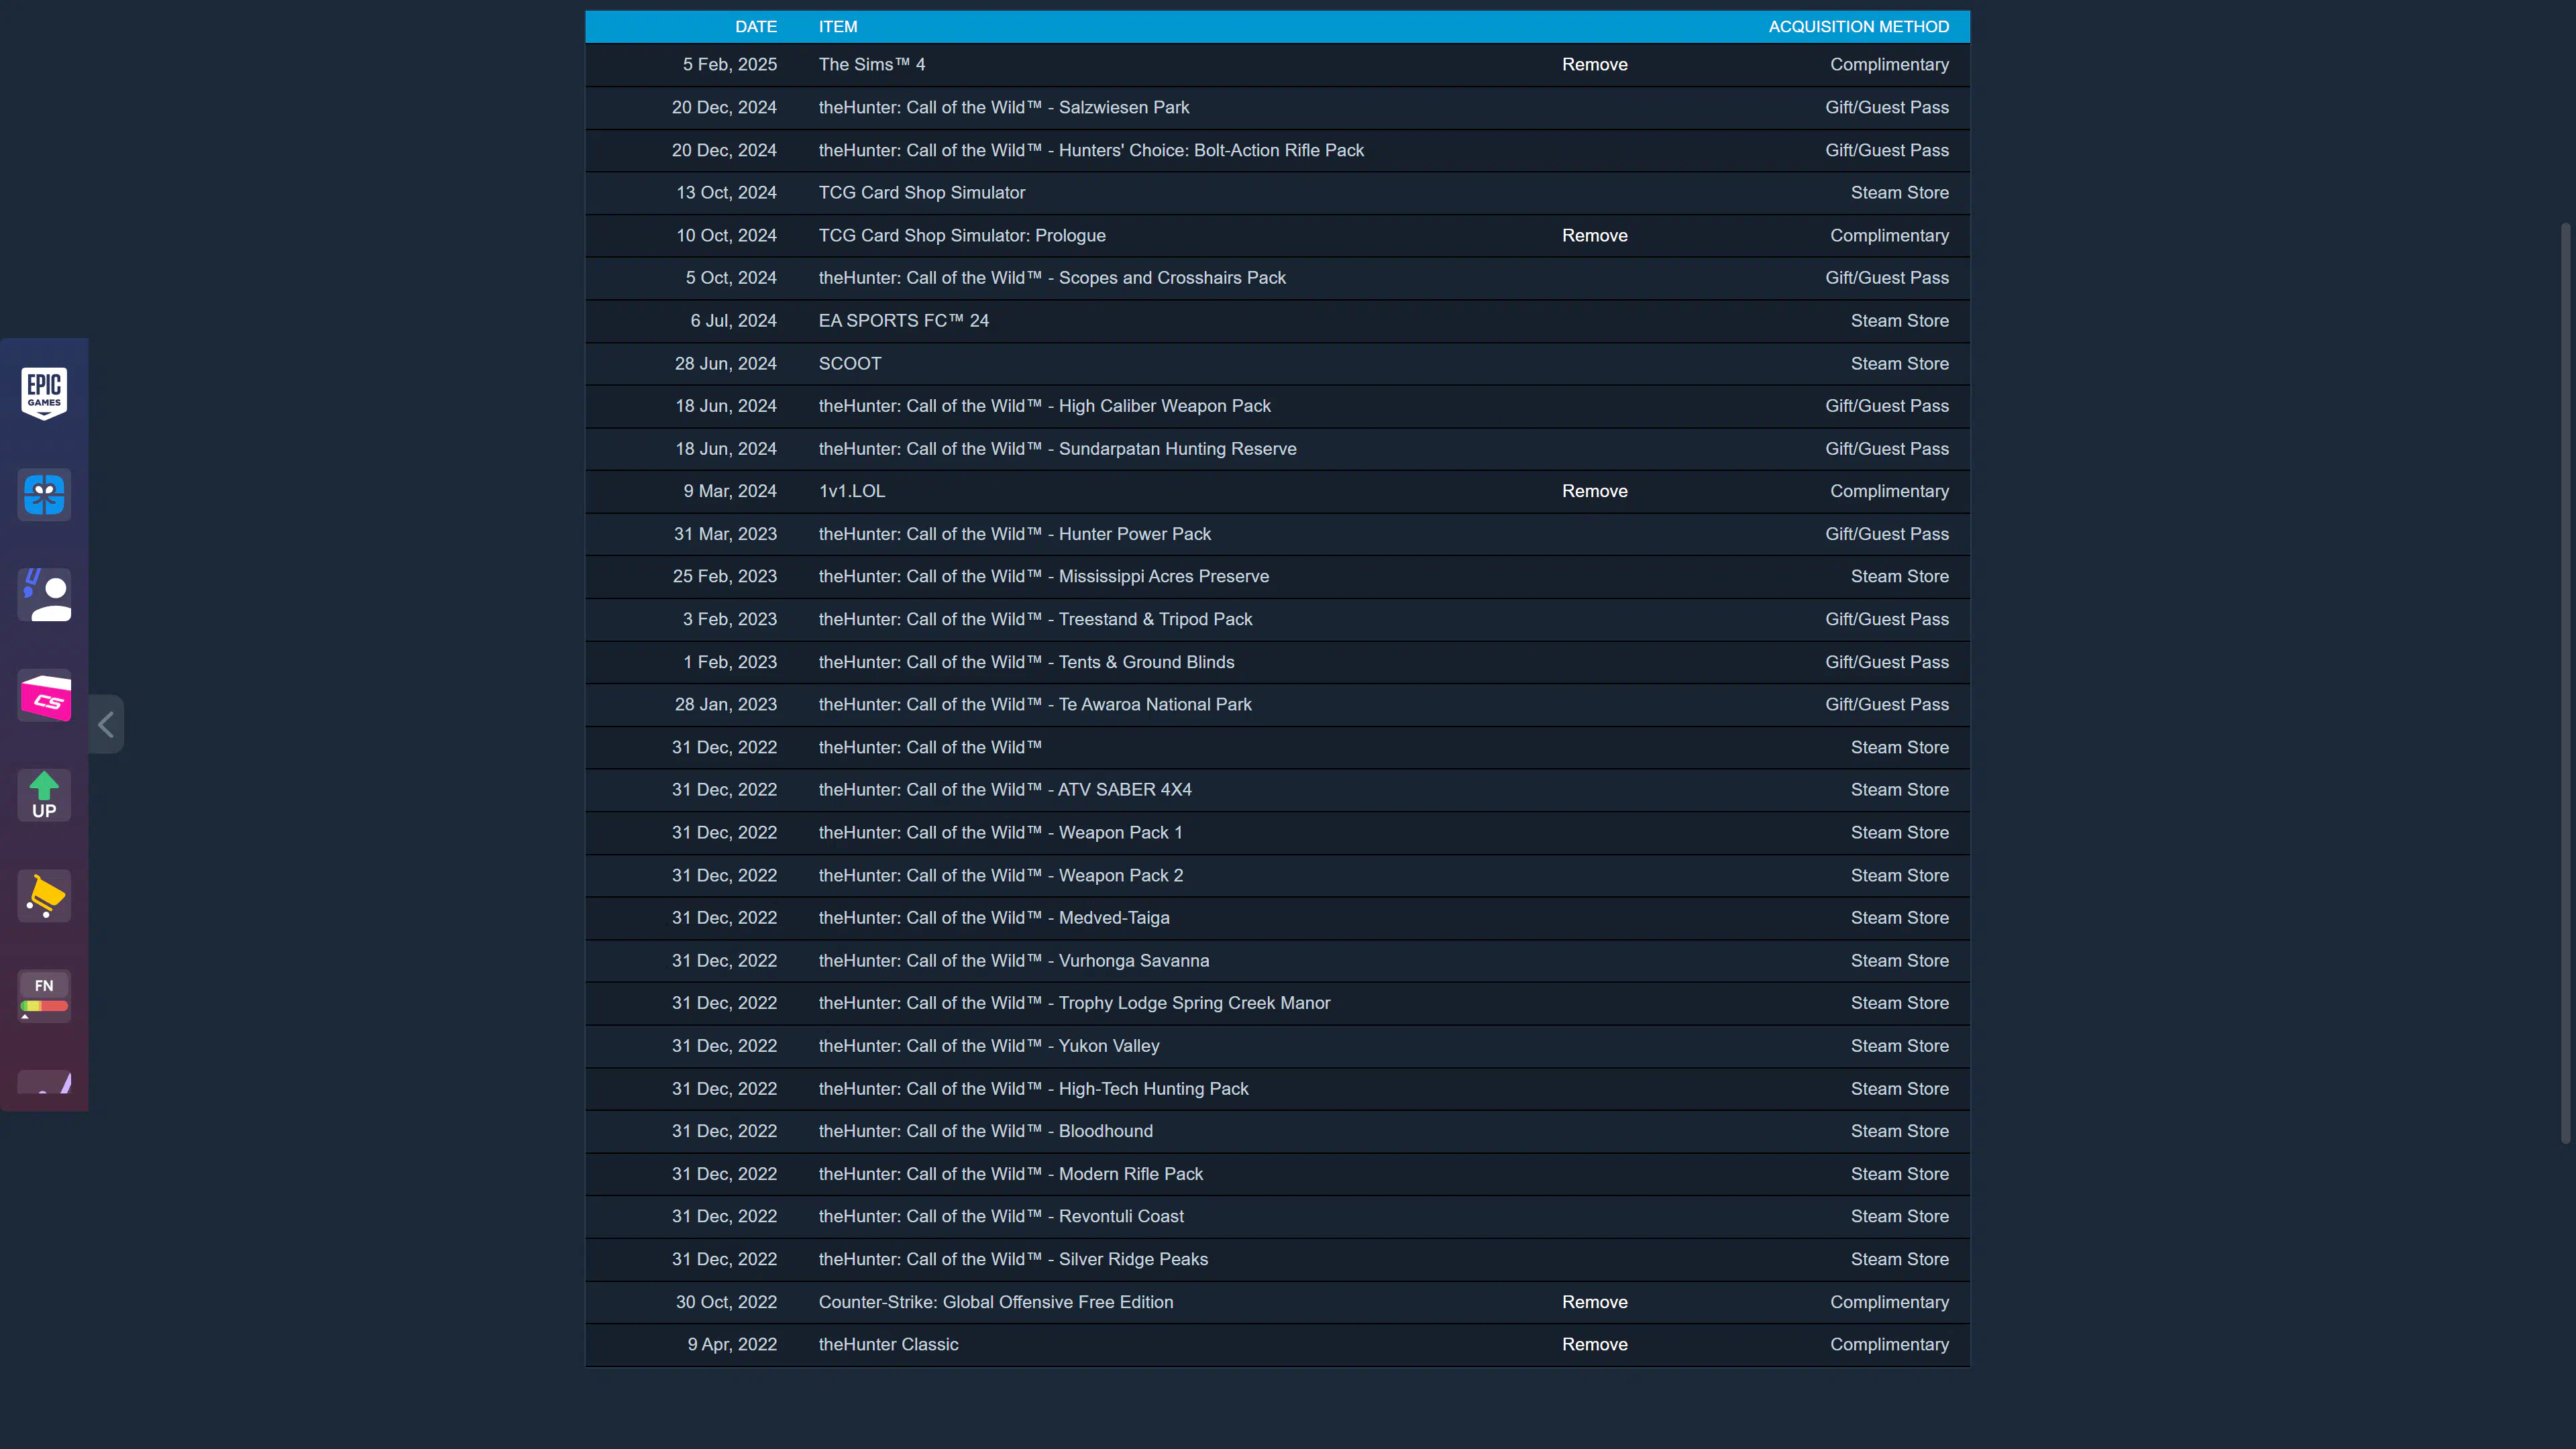2576x1449 pixels.
Task: Click the TCG Card Shop Simulator item dated 13 Oct
Action: pyautogui.click(x=922, y=193)
